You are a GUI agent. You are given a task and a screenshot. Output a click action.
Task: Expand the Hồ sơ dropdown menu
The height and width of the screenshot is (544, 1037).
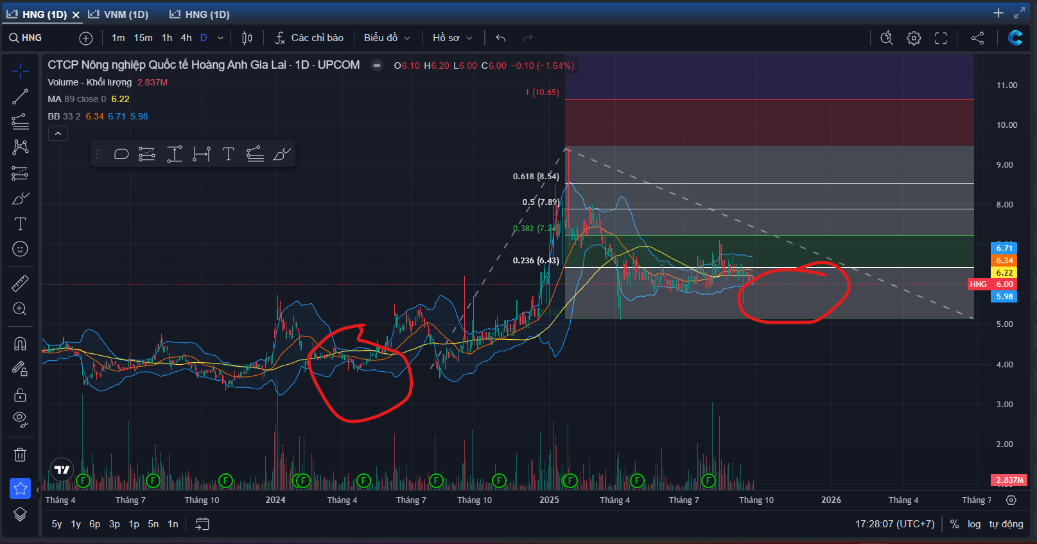452,38
